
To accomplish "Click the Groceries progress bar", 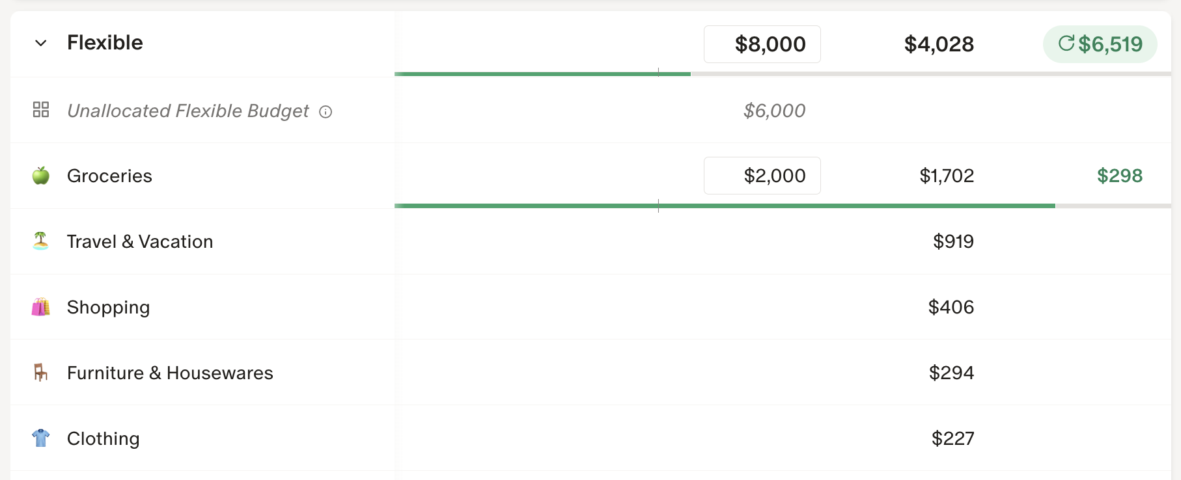I will [x=781, y=206].
